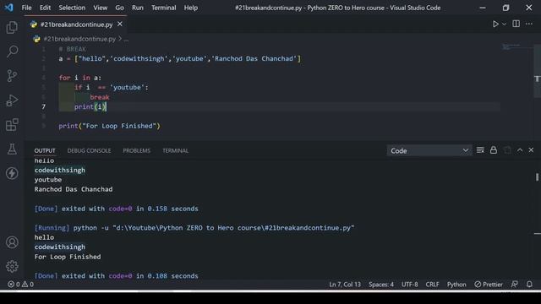
Task: Switch to the OUTPUT panel tab
Action: 45,150
